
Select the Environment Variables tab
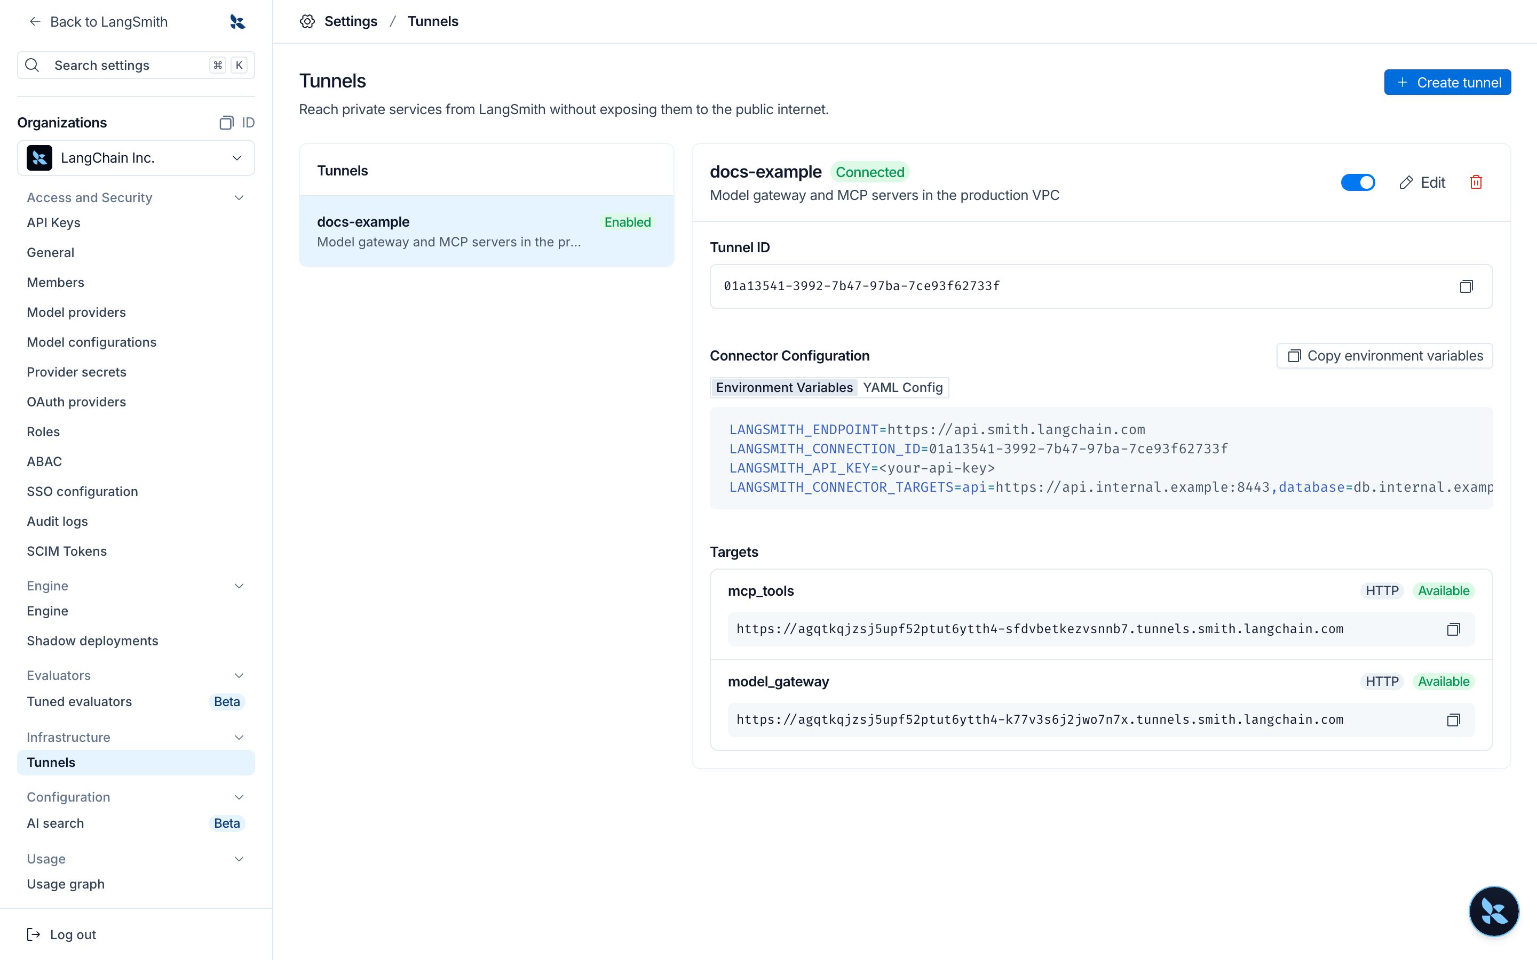click(785, 387)
